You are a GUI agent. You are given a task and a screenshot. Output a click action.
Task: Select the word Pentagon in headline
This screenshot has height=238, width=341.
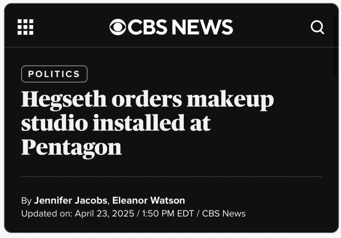point(71,148)
